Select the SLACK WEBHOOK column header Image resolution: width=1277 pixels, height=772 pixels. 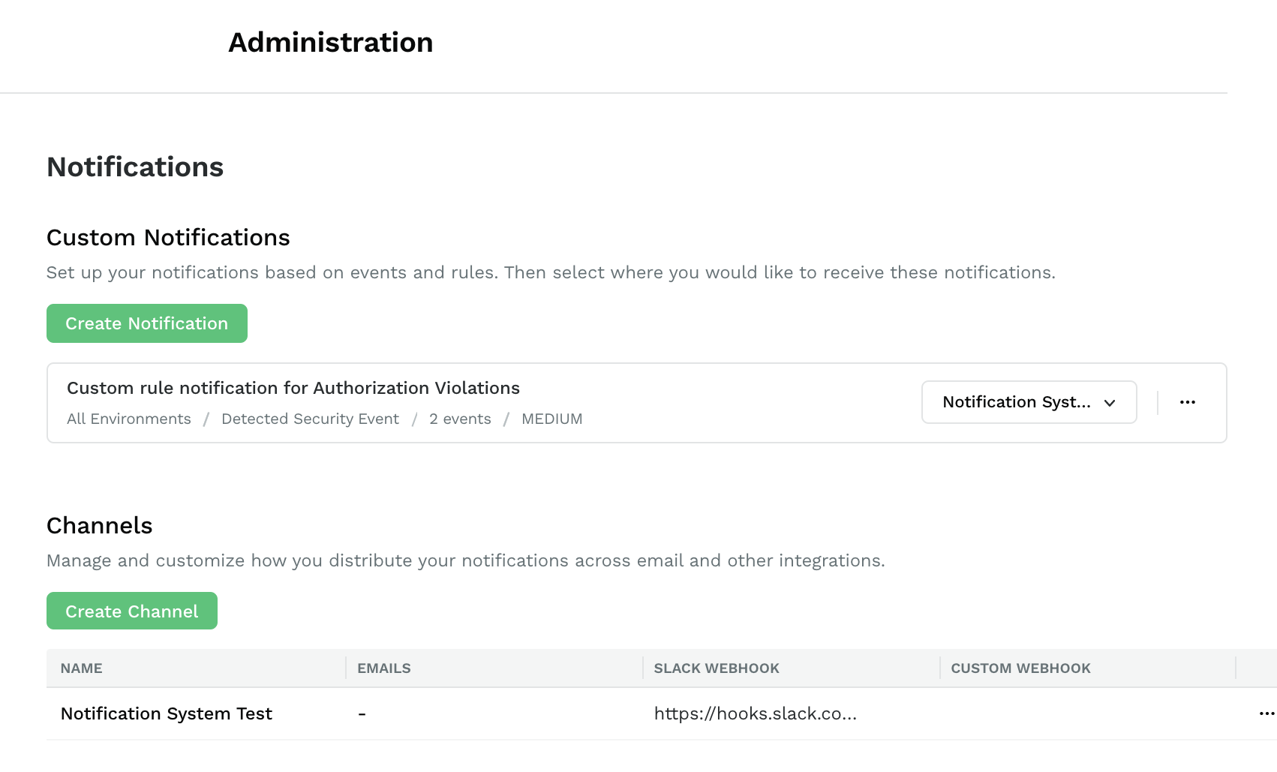pos(717,668)
